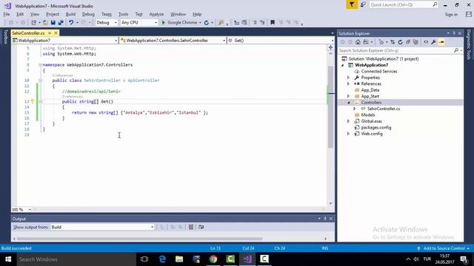Click the New Project toolbar icon

coord(33,23)
